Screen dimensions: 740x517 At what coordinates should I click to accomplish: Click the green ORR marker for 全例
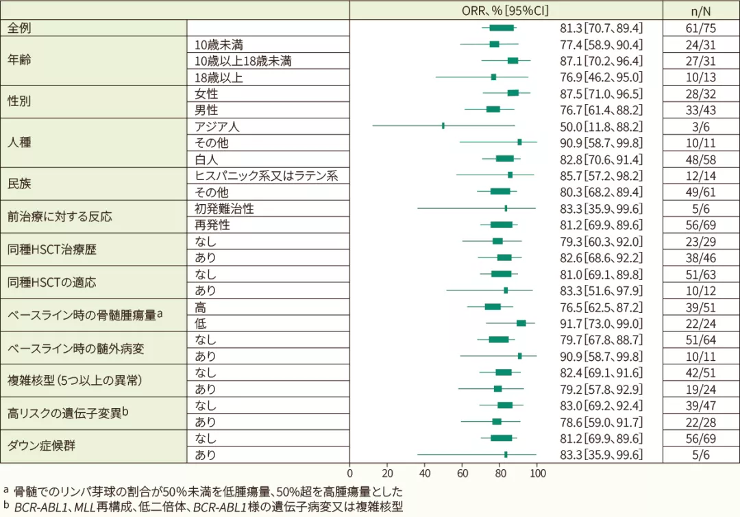click(x=502, y=27)
